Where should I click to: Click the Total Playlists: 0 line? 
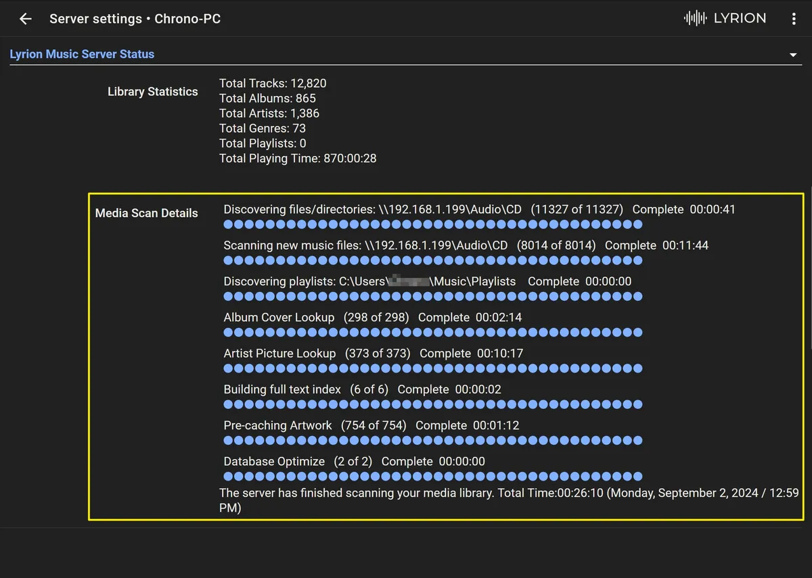click(263, 143)
